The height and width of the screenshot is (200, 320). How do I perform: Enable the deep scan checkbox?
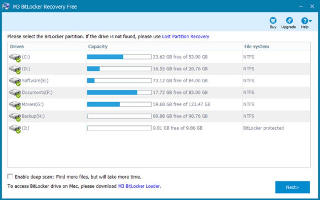pyautogui.click(x=10, y=176)
